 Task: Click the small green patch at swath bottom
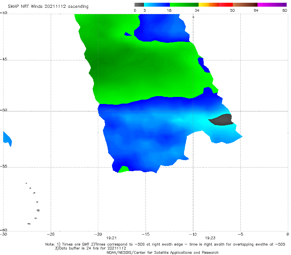coord(123,169)
